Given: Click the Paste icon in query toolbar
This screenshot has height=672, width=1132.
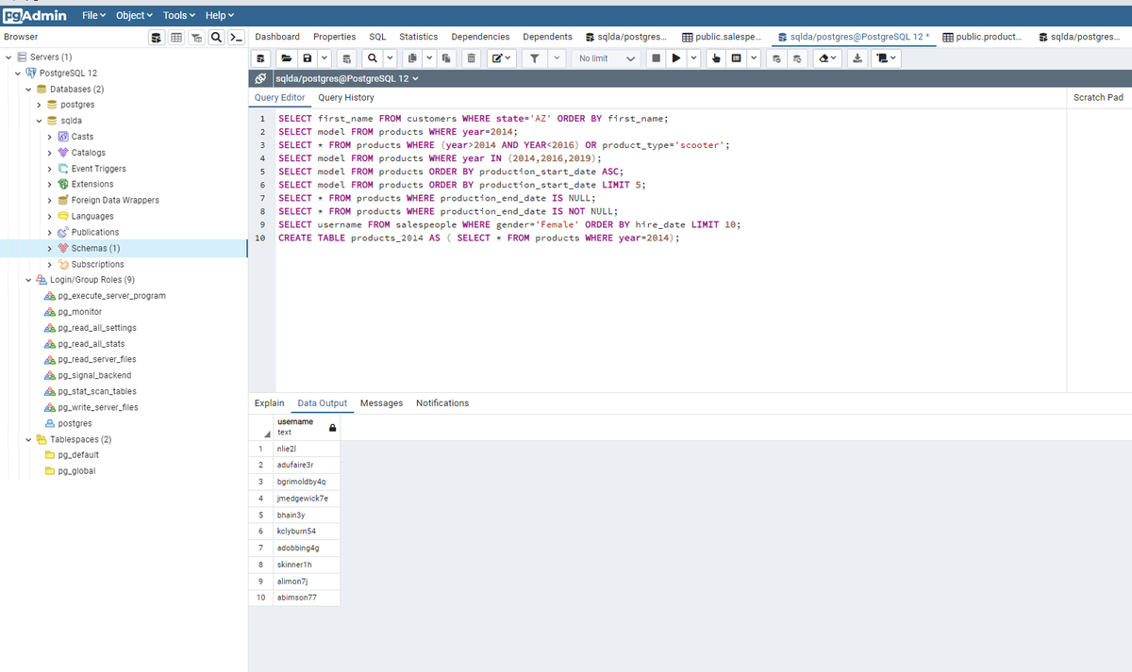Looking at the screenshot, I should 446,58.
